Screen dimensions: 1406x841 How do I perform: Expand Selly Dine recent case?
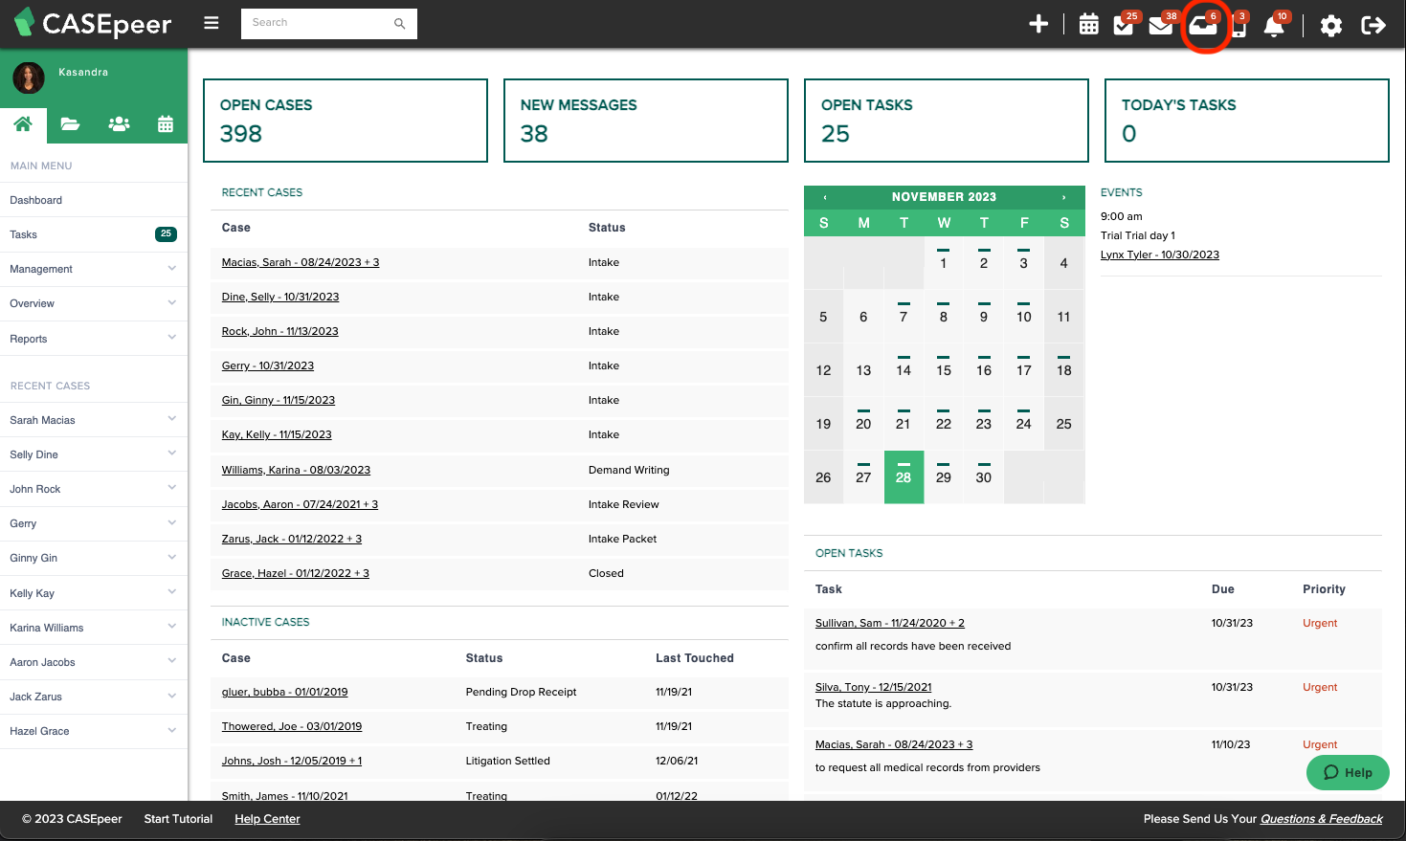(x=94, y=454)
